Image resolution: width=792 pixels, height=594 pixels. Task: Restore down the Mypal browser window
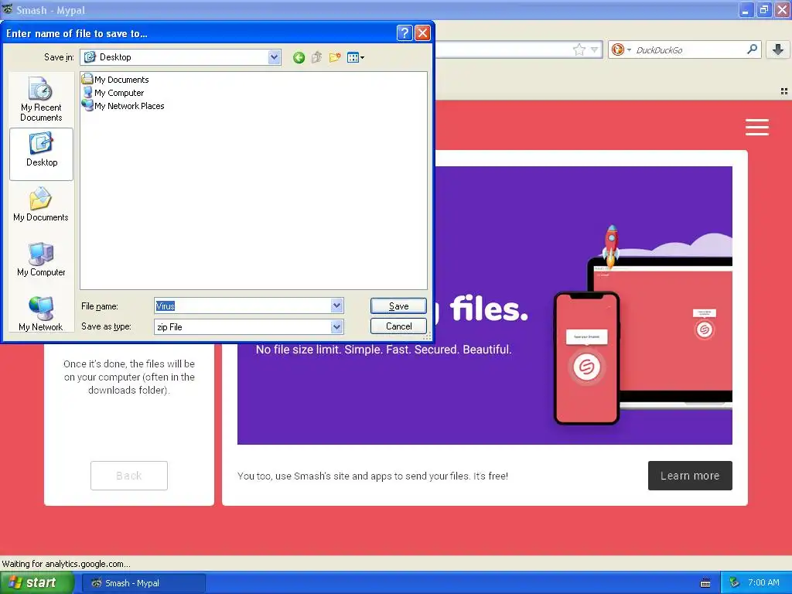click(x=763, y=9)
